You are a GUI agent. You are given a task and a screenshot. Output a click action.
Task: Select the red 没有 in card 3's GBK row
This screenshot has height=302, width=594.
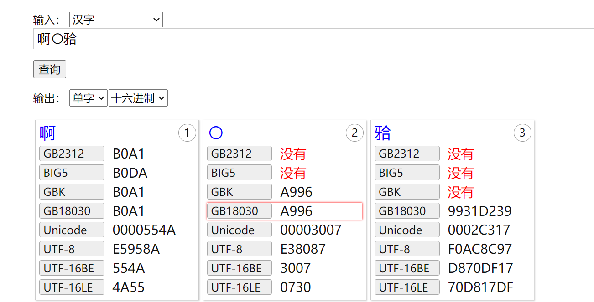tap(461, 192)
